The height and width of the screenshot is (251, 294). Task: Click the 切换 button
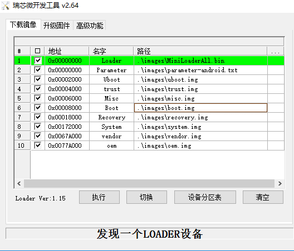pyautogui.click(x=146, y=197)
